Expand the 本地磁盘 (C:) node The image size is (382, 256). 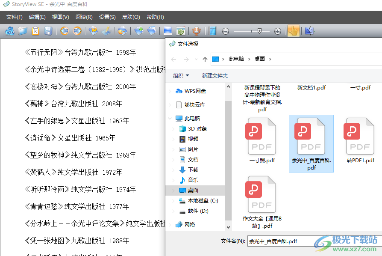[173, 201]
